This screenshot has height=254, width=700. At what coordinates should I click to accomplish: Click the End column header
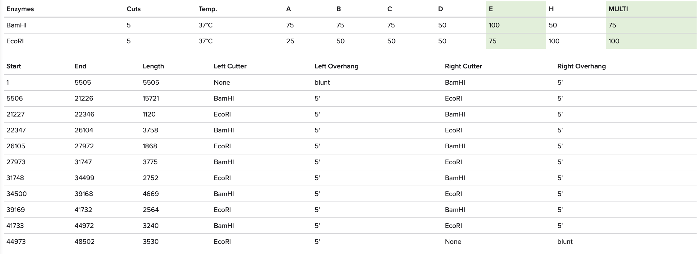point(80,66)
